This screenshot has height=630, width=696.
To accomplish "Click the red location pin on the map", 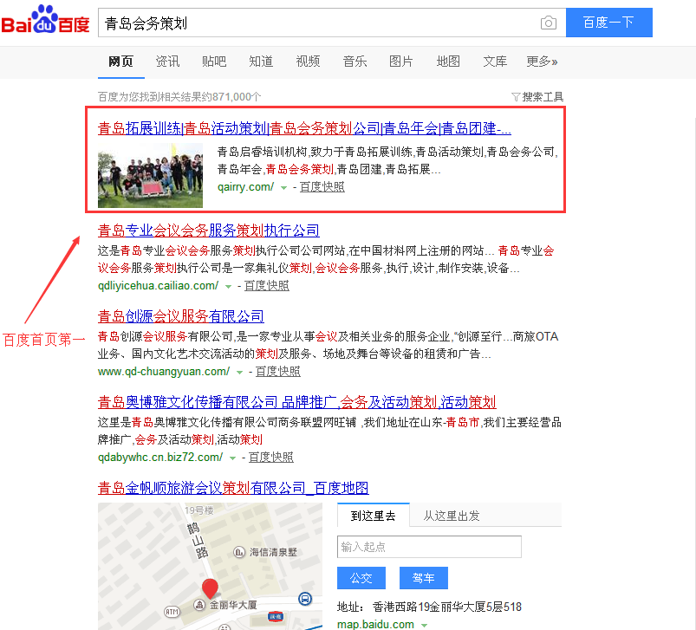I will click(x=211, y=588).
